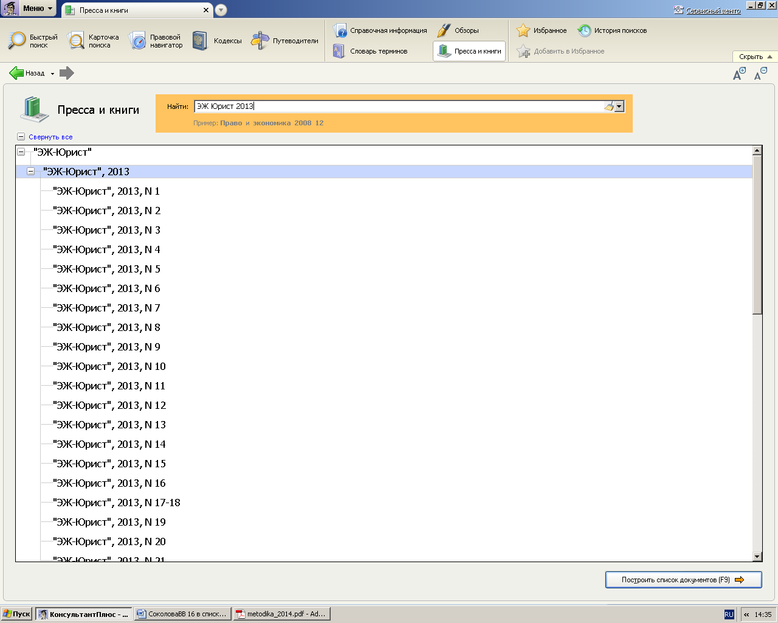Select "ЭЖ-Юрист", 2013, N 4
Viewport: 778px width, 623px height.
click(x=107, y=249)
